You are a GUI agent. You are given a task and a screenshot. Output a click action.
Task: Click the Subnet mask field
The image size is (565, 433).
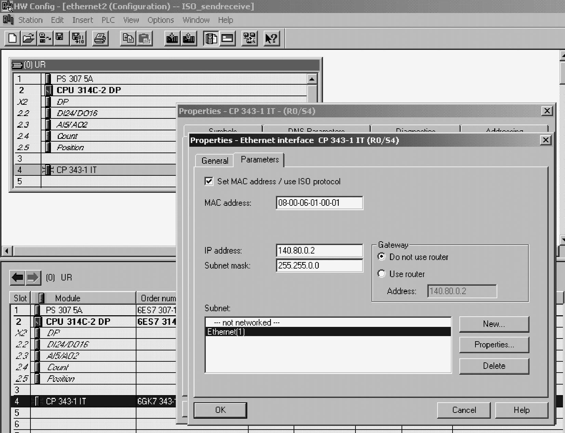pos(319,265)
